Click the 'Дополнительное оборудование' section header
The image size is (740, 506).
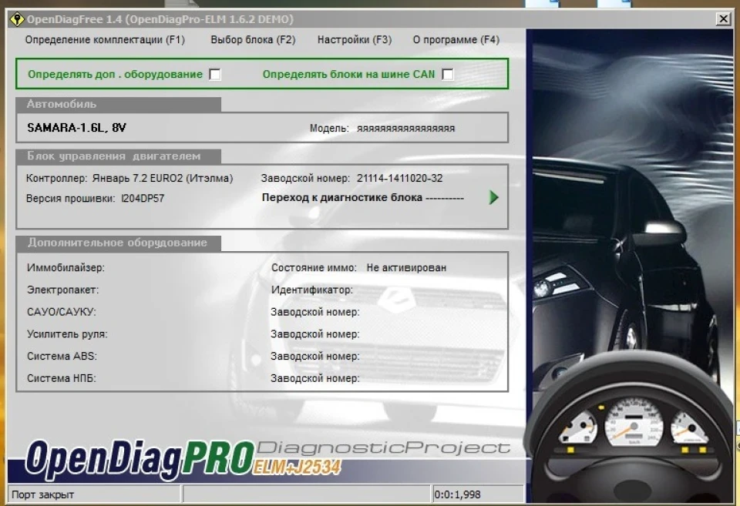pyautogui.click(x=117, y=243)
